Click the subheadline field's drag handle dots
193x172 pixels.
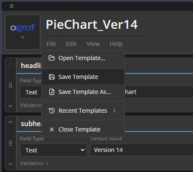[10, 143]
